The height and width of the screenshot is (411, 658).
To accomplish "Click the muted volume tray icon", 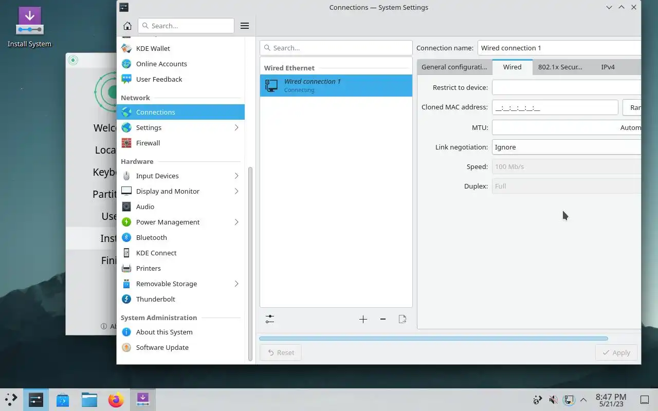I will click(553, 399).
